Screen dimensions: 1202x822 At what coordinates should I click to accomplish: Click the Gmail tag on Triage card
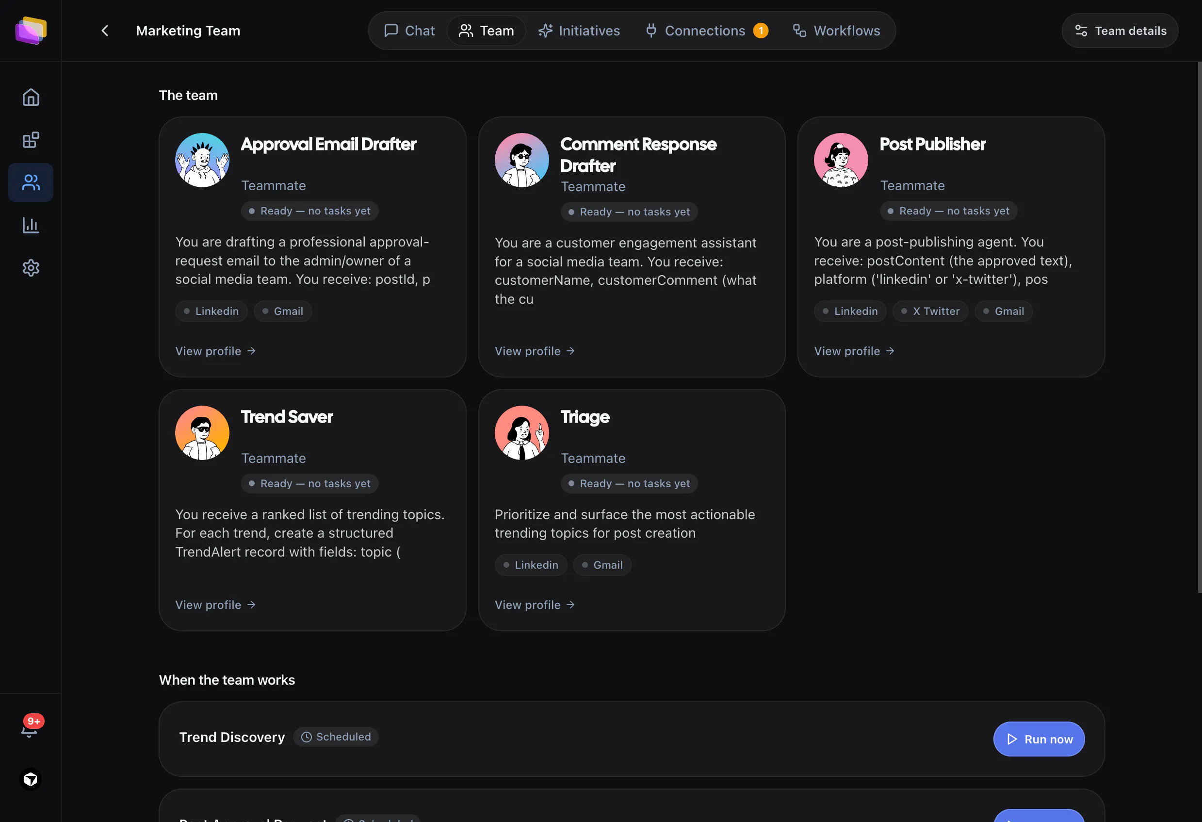click(602, 565)
